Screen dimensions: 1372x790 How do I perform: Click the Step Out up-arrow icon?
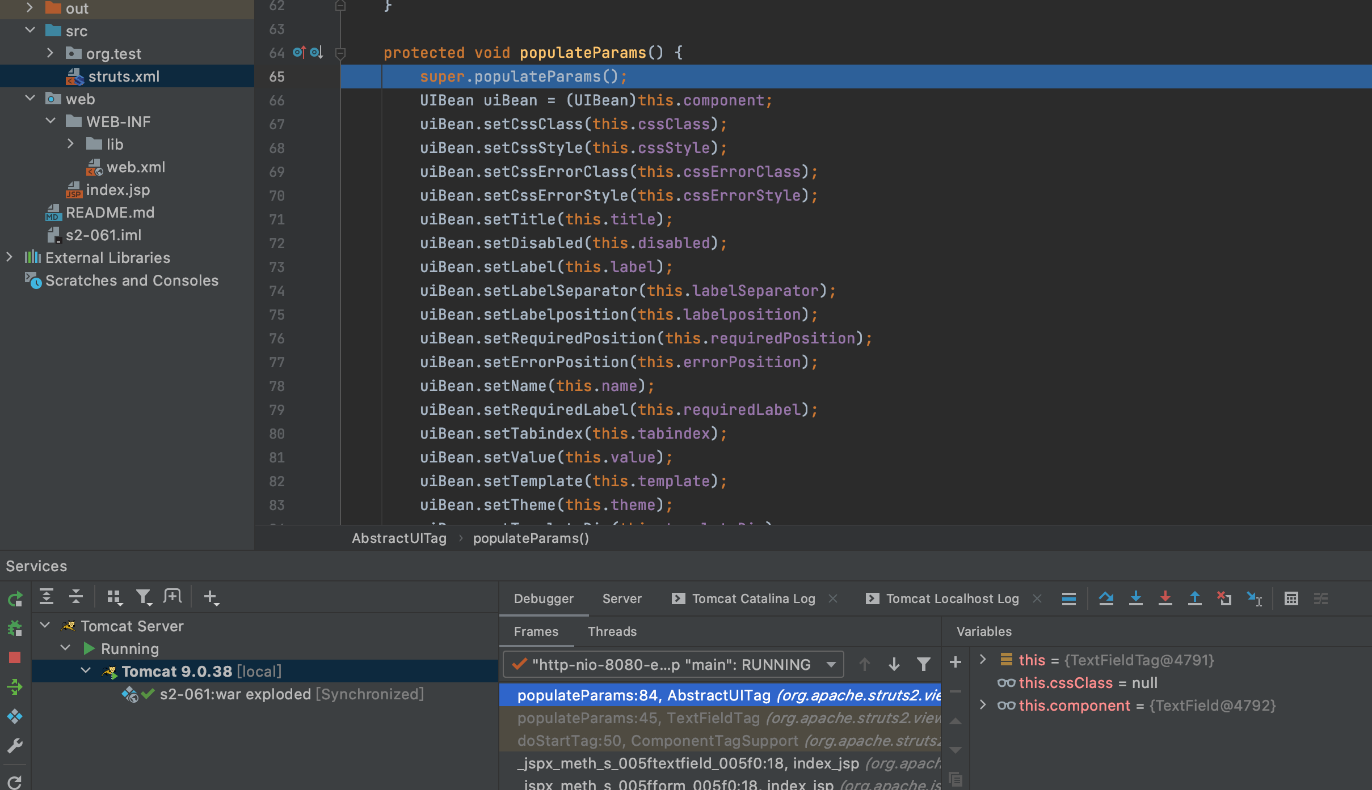[x=1194, y=598]
